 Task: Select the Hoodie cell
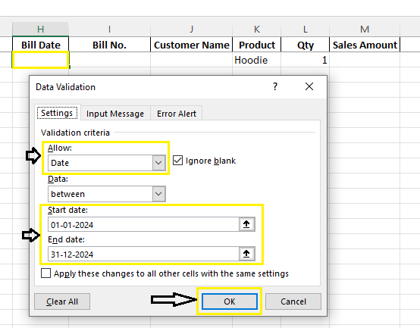point(256,60)
